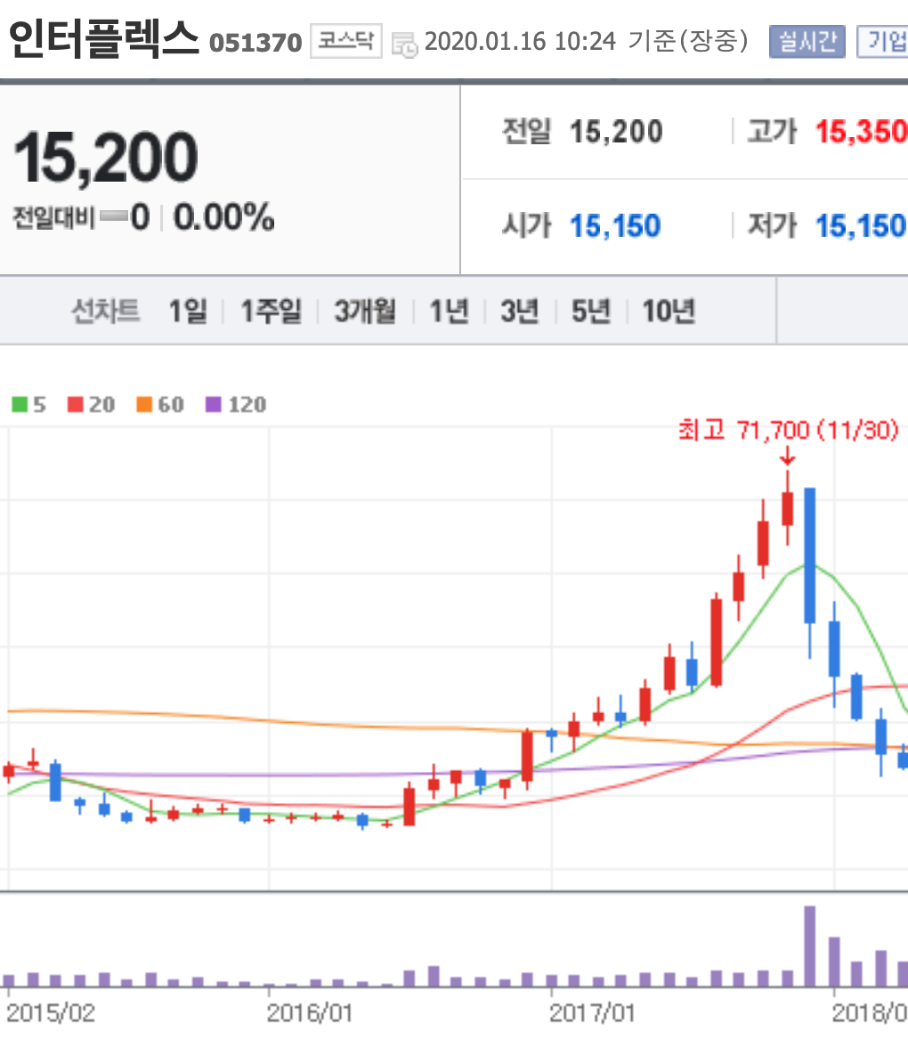Screen dimensions: 908x1047
Task: Switch chart to 1년 period
Action: coord(449,312)
